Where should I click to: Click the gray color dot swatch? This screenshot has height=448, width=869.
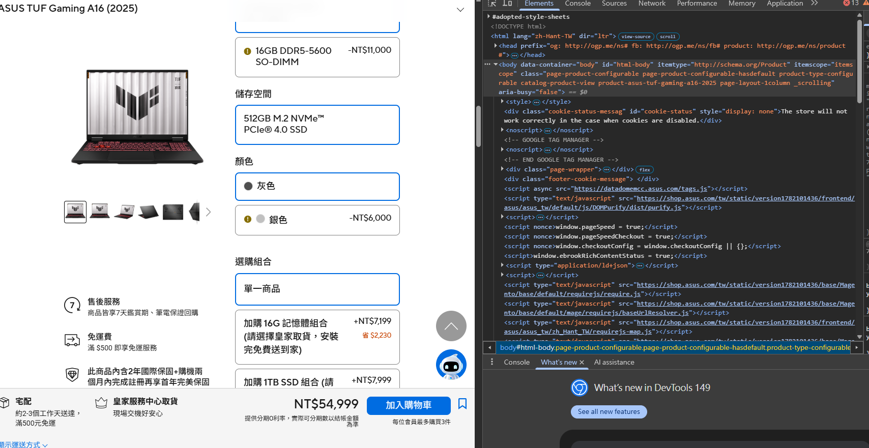pyautogui.click(x=248, y=186)
